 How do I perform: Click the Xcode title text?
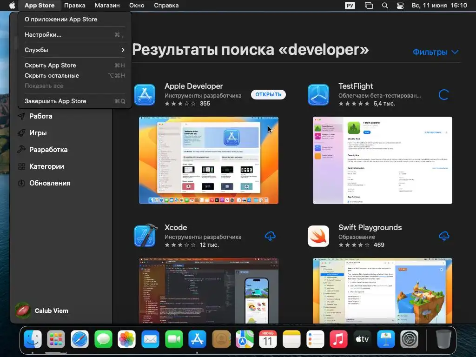(176, 227)
